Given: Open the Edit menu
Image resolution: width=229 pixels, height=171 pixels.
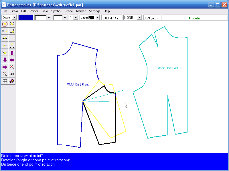Looking at the screenshot, I should tap(24, 11).
